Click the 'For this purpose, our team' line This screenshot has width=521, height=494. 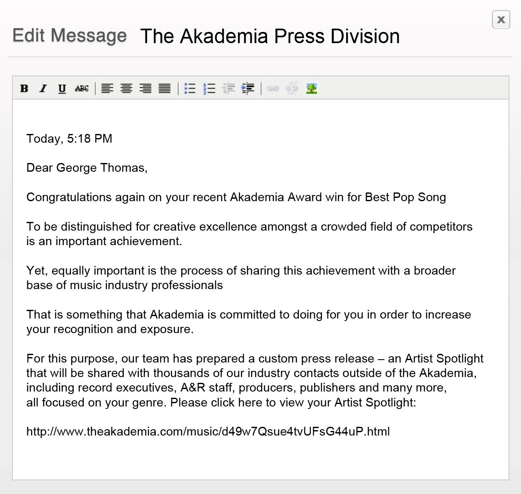[255, 358]
